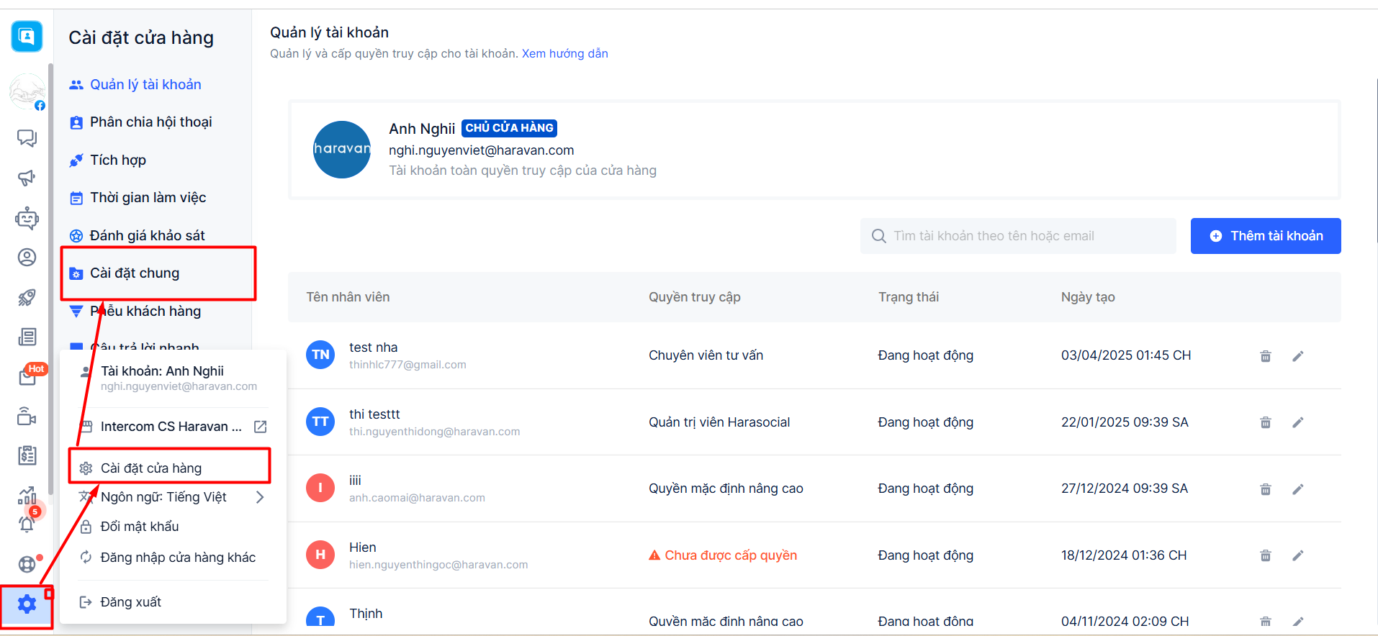The height and width of the screenshot is (636, 1378).
Task: Open the settings gear icon in the sidebar
Action: 27,604
